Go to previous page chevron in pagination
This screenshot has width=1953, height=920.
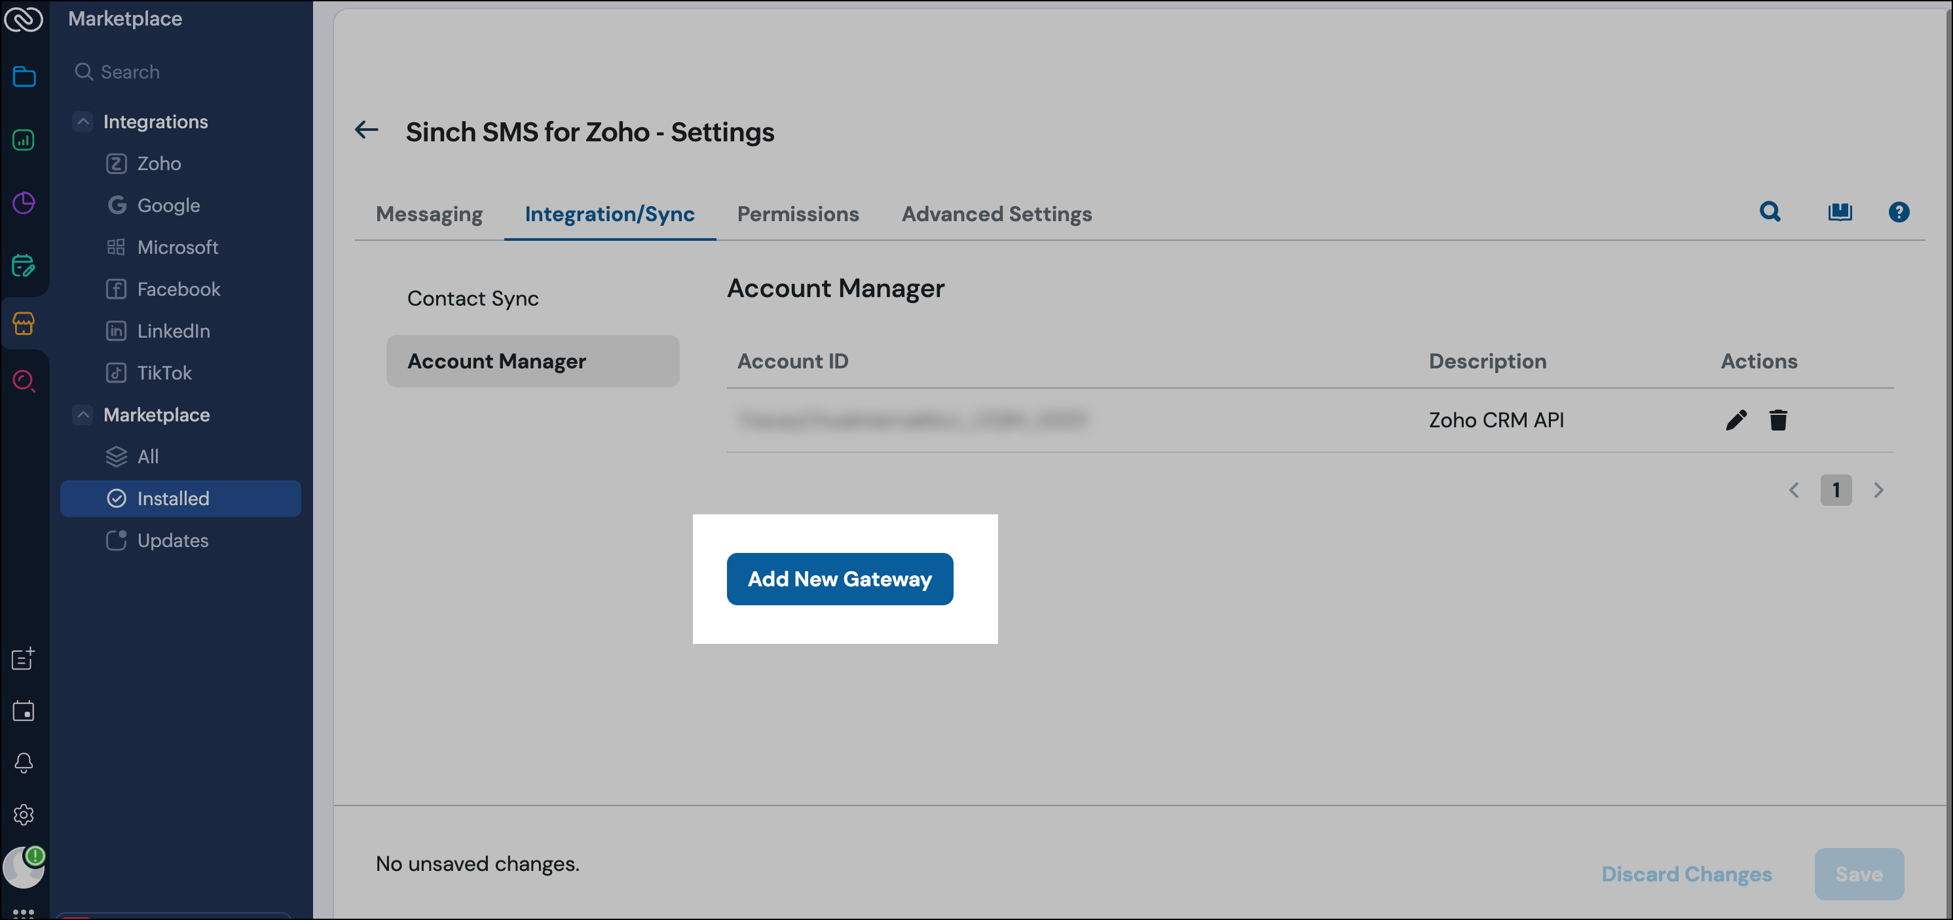tap(1794, 491)
